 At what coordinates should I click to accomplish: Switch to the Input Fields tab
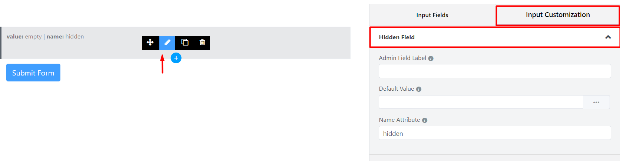pos(432,15)
